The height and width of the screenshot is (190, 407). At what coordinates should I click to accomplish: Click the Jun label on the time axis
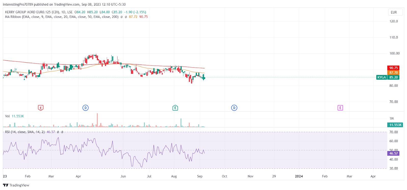[123, 176]
